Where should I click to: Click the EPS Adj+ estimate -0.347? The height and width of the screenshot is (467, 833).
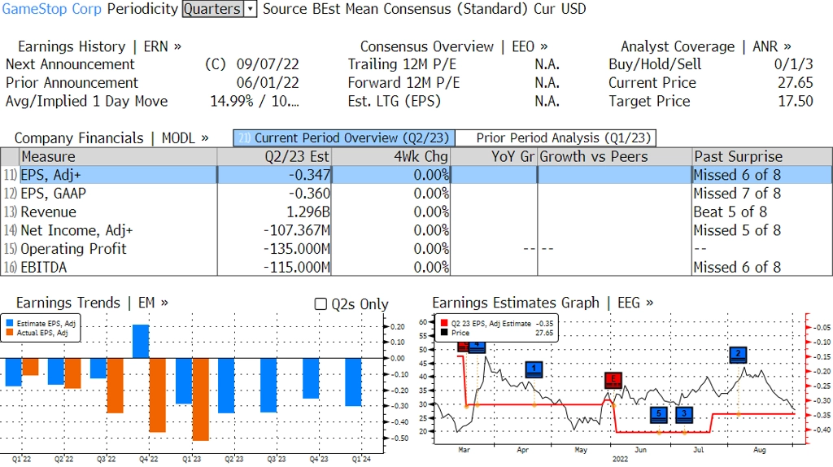pyautogui.click(x=309, y=175)
